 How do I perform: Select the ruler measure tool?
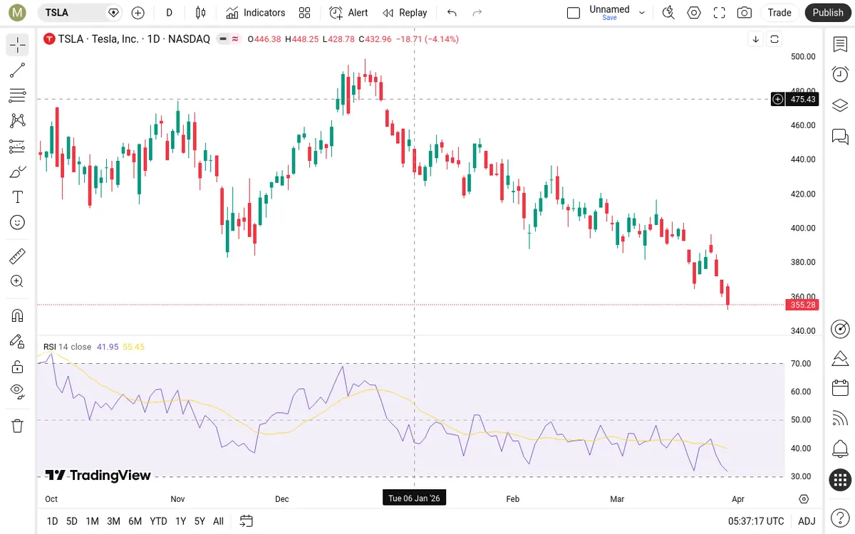18,256
